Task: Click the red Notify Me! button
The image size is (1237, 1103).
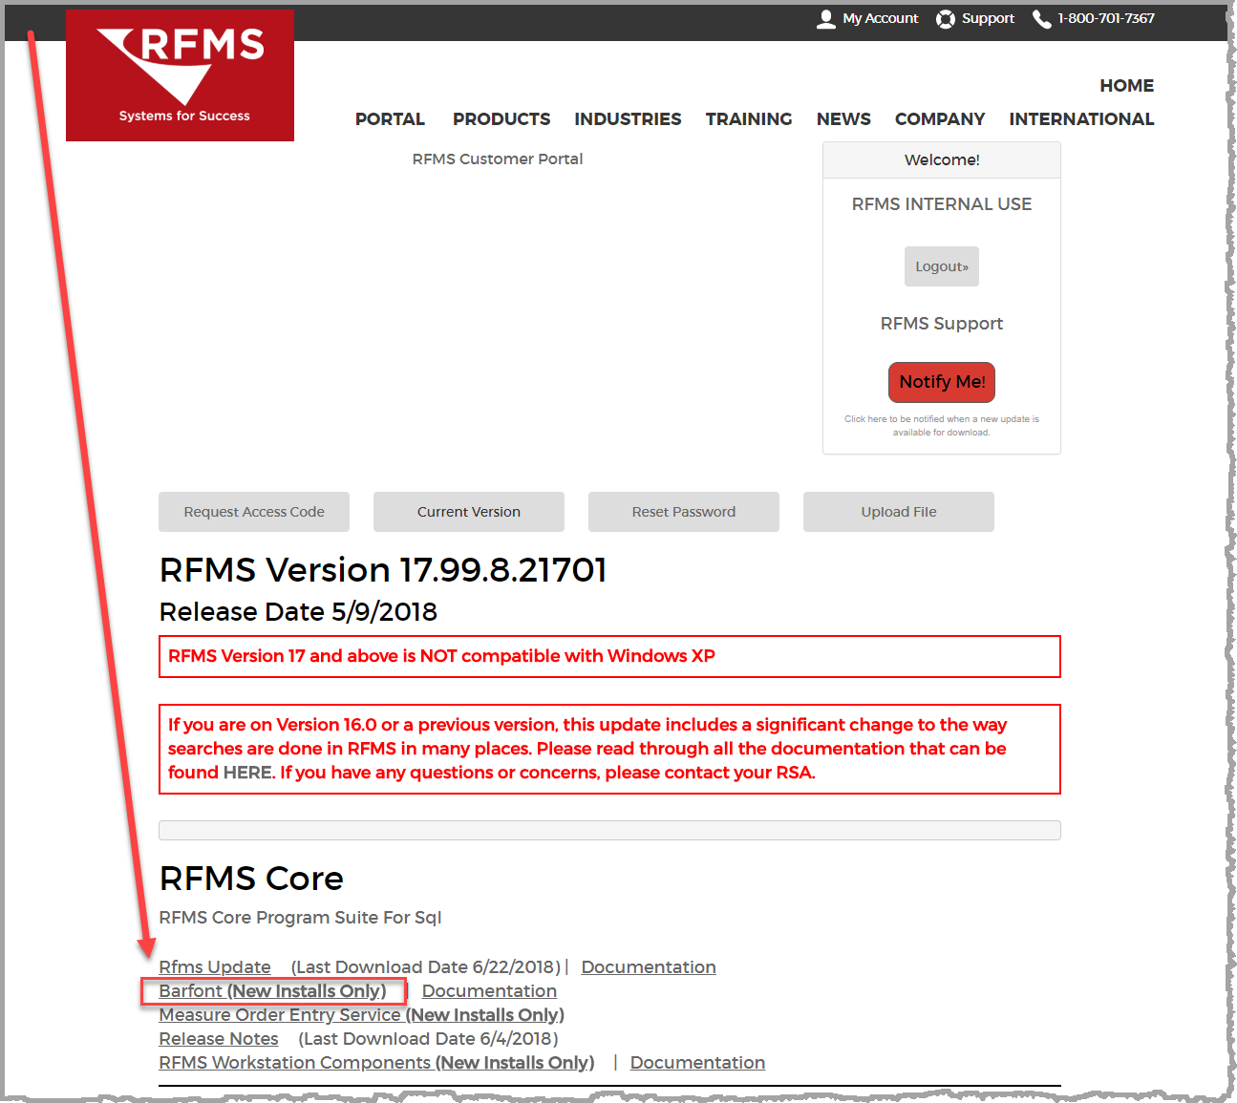Action: (x=942, y=382)
